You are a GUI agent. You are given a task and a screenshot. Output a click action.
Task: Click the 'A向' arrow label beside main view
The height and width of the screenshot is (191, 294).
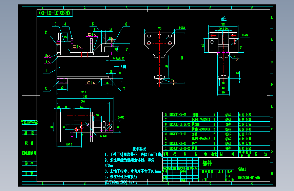click(123, 67)
